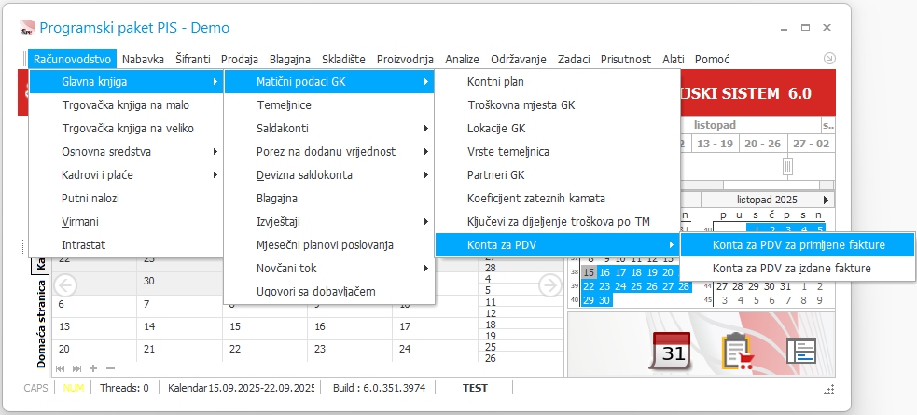Switch to the Domaća stranica side tab
This screenshot has height=415, width=917.
pyautogui.click(x=42, y=325)
